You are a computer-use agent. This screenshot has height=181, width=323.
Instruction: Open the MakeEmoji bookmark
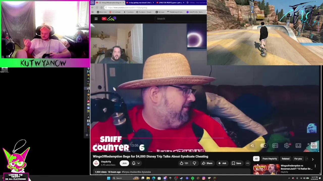[x=175, y=12]
